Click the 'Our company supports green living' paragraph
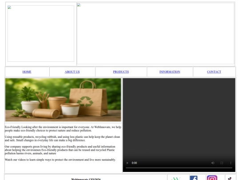 click(x=60, y=150)
